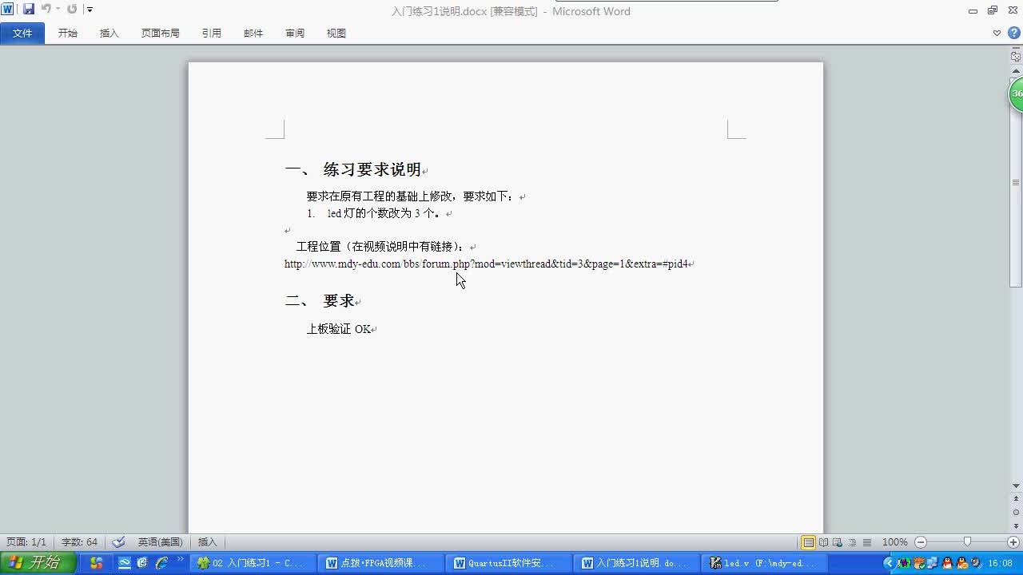Switch to Print Layout view
The height and width of the screenshot is (575, 1023).
tap(809, 542)
